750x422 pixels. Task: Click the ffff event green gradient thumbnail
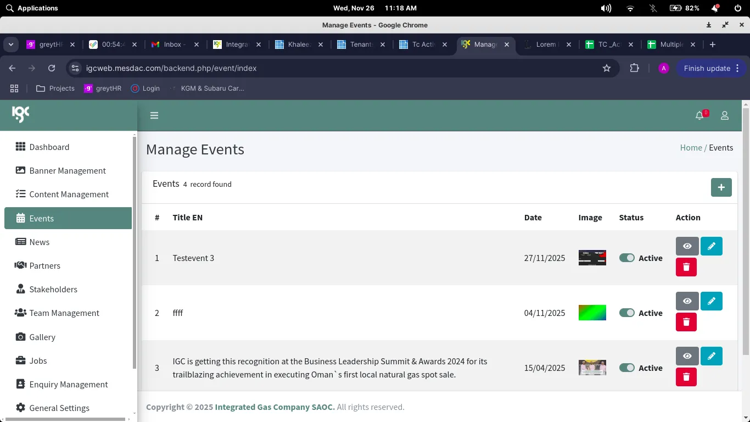pyautogui.click(x=592, y=313)
